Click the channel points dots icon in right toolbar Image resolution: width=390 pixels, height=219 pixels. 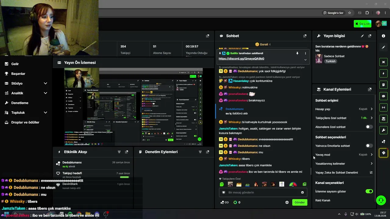coord(383,141)
